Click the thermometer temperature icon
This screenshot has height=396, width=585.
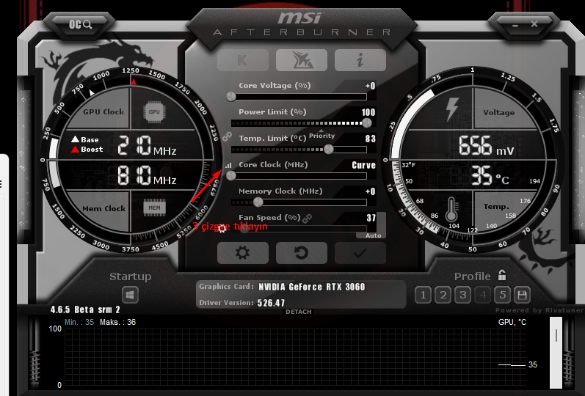pyautogui.click(x=451, y=209)
